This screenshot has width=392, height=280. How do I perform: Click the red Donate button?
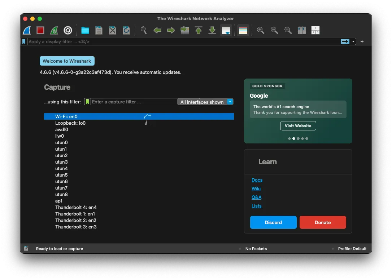[323, 222]
